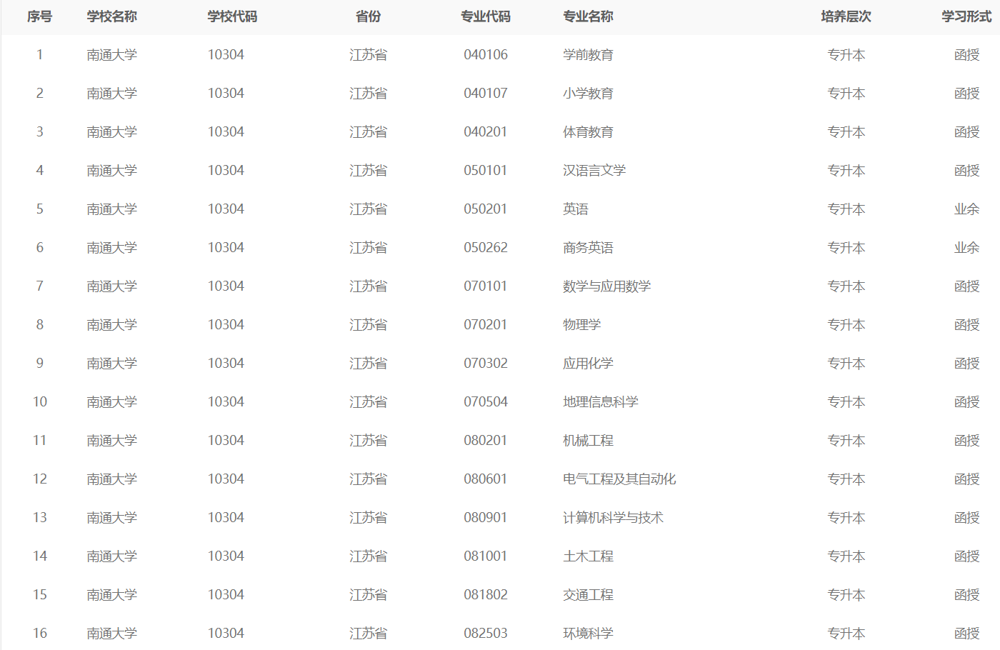Select major code 050201
1000x650 pixels.
click(486, 209)
